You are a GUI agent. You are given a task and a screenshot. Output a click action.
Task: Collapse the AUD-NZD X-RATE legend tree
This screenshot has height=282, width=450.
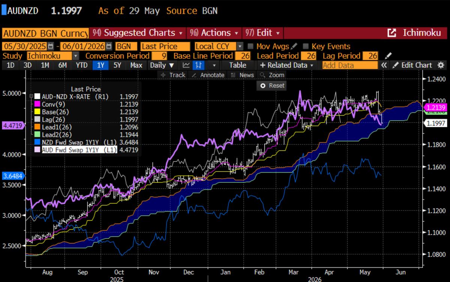pyautogui.click(x=32, y=96)
